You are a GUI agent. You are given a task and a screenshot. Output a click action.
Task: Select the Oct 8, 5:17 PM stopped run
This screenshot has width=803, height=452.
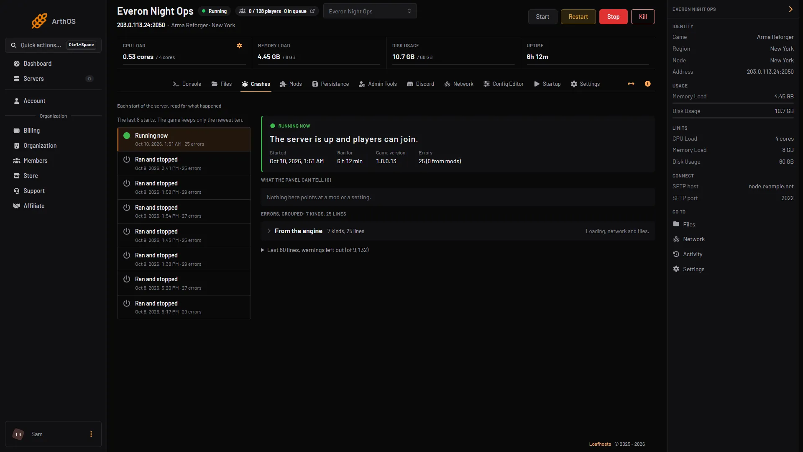pyautogui.click(x=184, y=308)
